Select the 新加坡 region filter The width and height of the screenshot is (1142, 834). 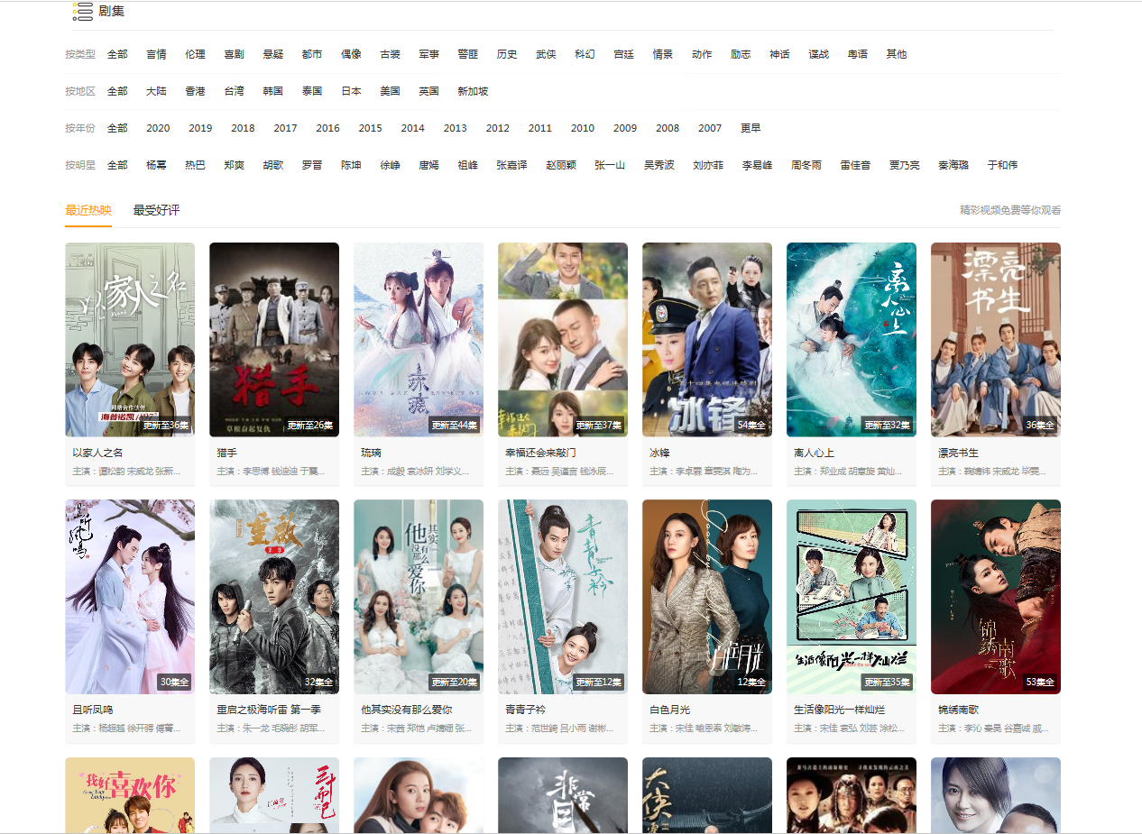coord(473,91)
